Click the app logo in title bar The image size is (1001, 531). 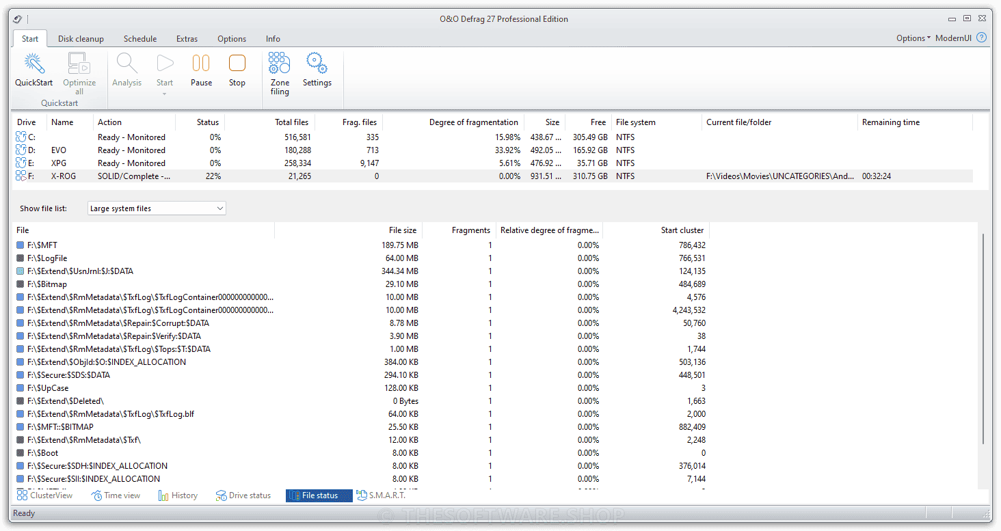(18, 19)
